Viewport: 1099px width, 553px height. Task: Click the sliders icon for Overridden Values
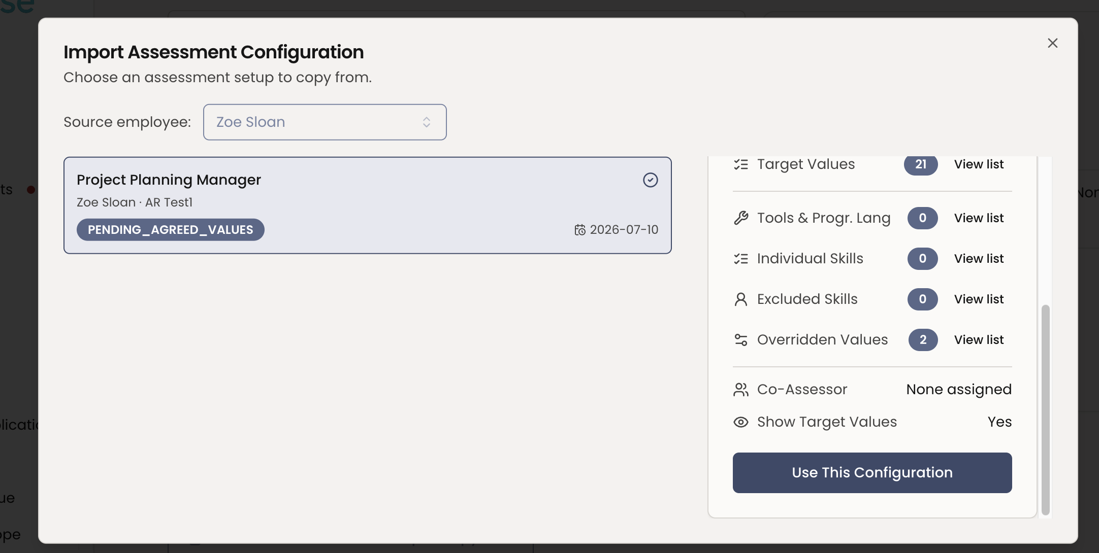click(741, 340)
